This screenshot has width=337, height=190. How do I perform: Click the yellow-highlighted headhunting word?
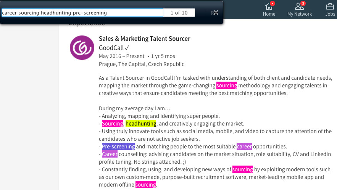click(x=141, y=124)
